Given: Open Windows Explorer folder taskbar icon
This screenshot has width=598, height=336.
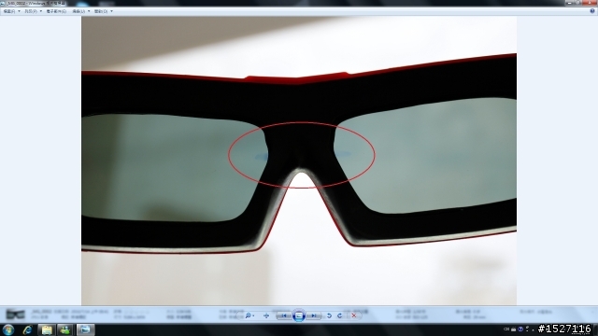Looking at the screenshot, I should click(47, 329).
